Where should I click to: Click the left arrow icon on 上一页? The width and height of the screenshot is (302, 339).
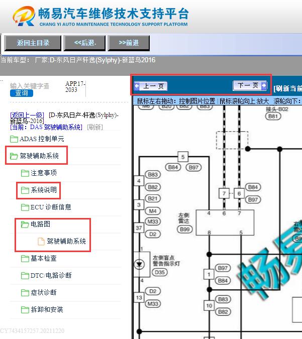point(137,86)
